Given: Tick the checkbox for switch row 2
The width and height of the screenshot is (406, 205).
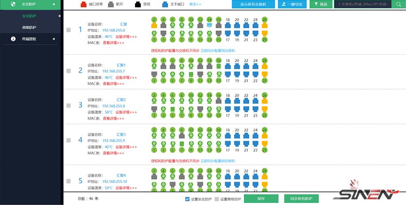Looking at the screenshot, I should pyautogui.click(x=69, y=71).
